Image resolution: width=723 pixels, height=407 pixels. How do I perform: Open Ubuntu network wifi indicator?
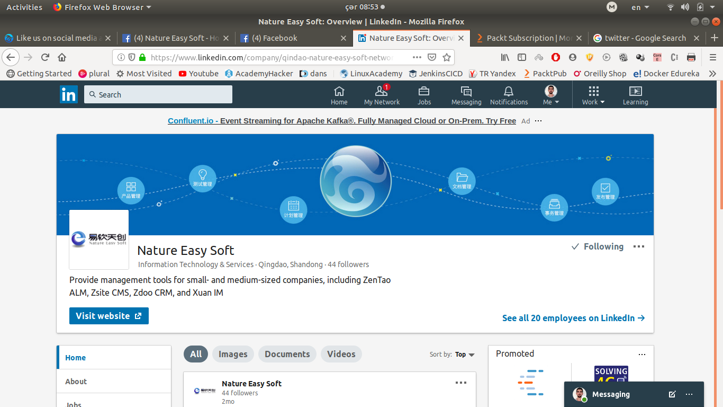tap(671, 7)
